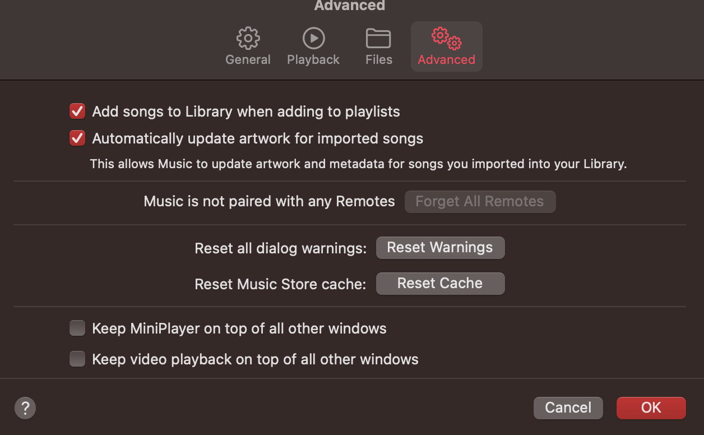Enable Keep MiniPlayer on top checkbox
Image resolution: width=704 pixels, height=435 pixels.
tap(77, 328)
